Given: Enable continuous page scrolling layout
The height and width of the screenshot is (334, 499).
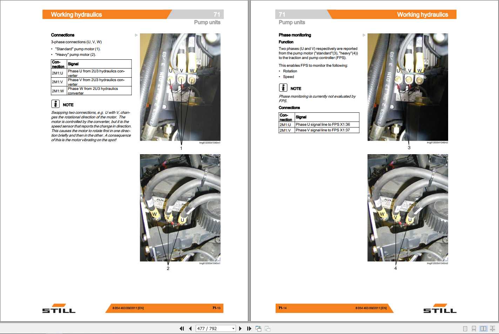Looking at the screenshot, I should pyautogui.click(x=474, y=329).
